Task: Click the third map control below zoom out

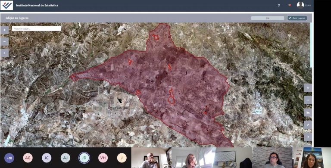Action: point(4,53)
